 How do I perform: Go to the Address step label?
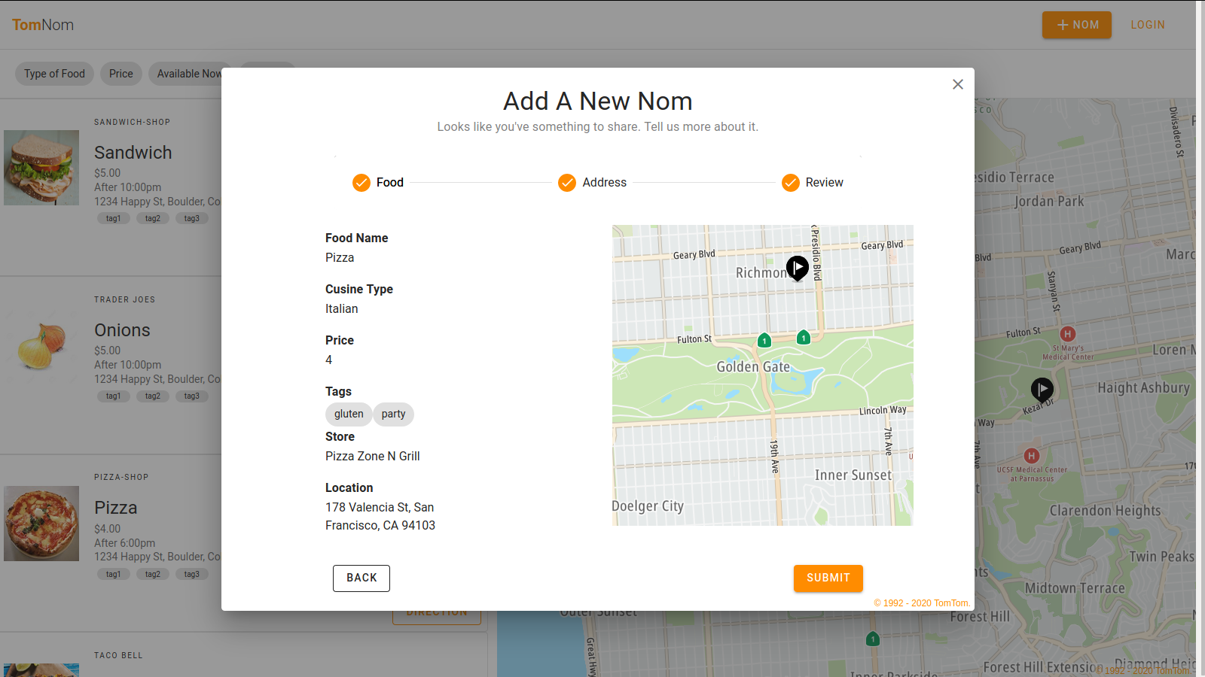tap(605, 183)
